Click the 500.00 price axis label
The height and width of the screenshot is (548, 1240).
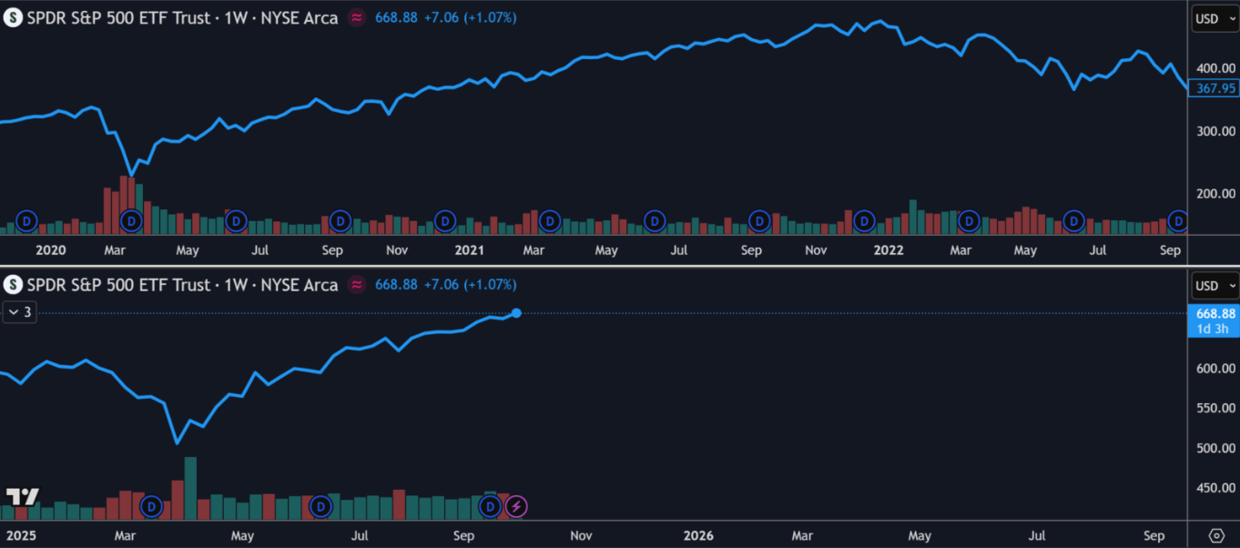(x=1215, y=449)
